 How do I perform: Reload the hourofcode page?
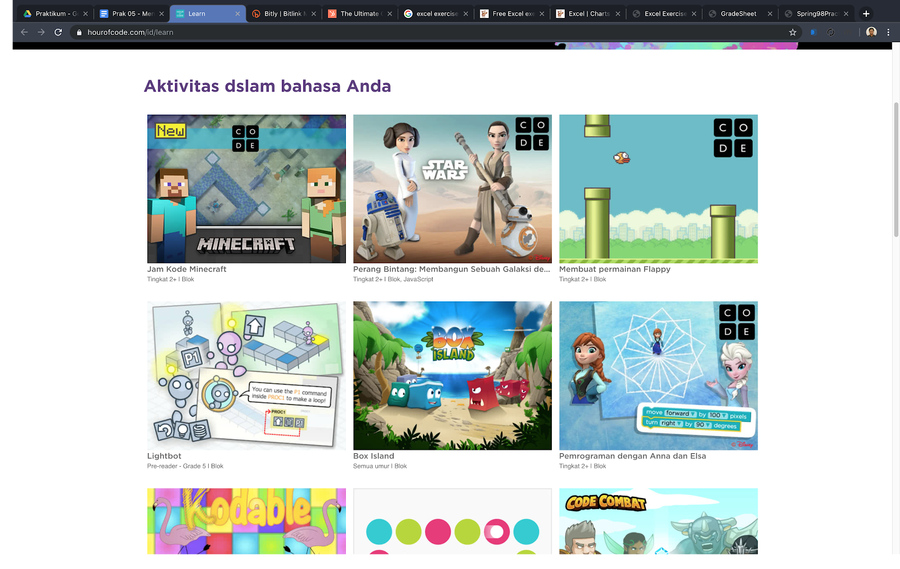pos(58,32)
